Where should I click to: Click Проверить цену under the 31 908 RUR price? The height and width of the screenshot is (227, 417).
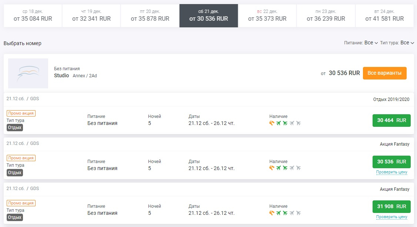pyautogui.click(x=391, y=217)
